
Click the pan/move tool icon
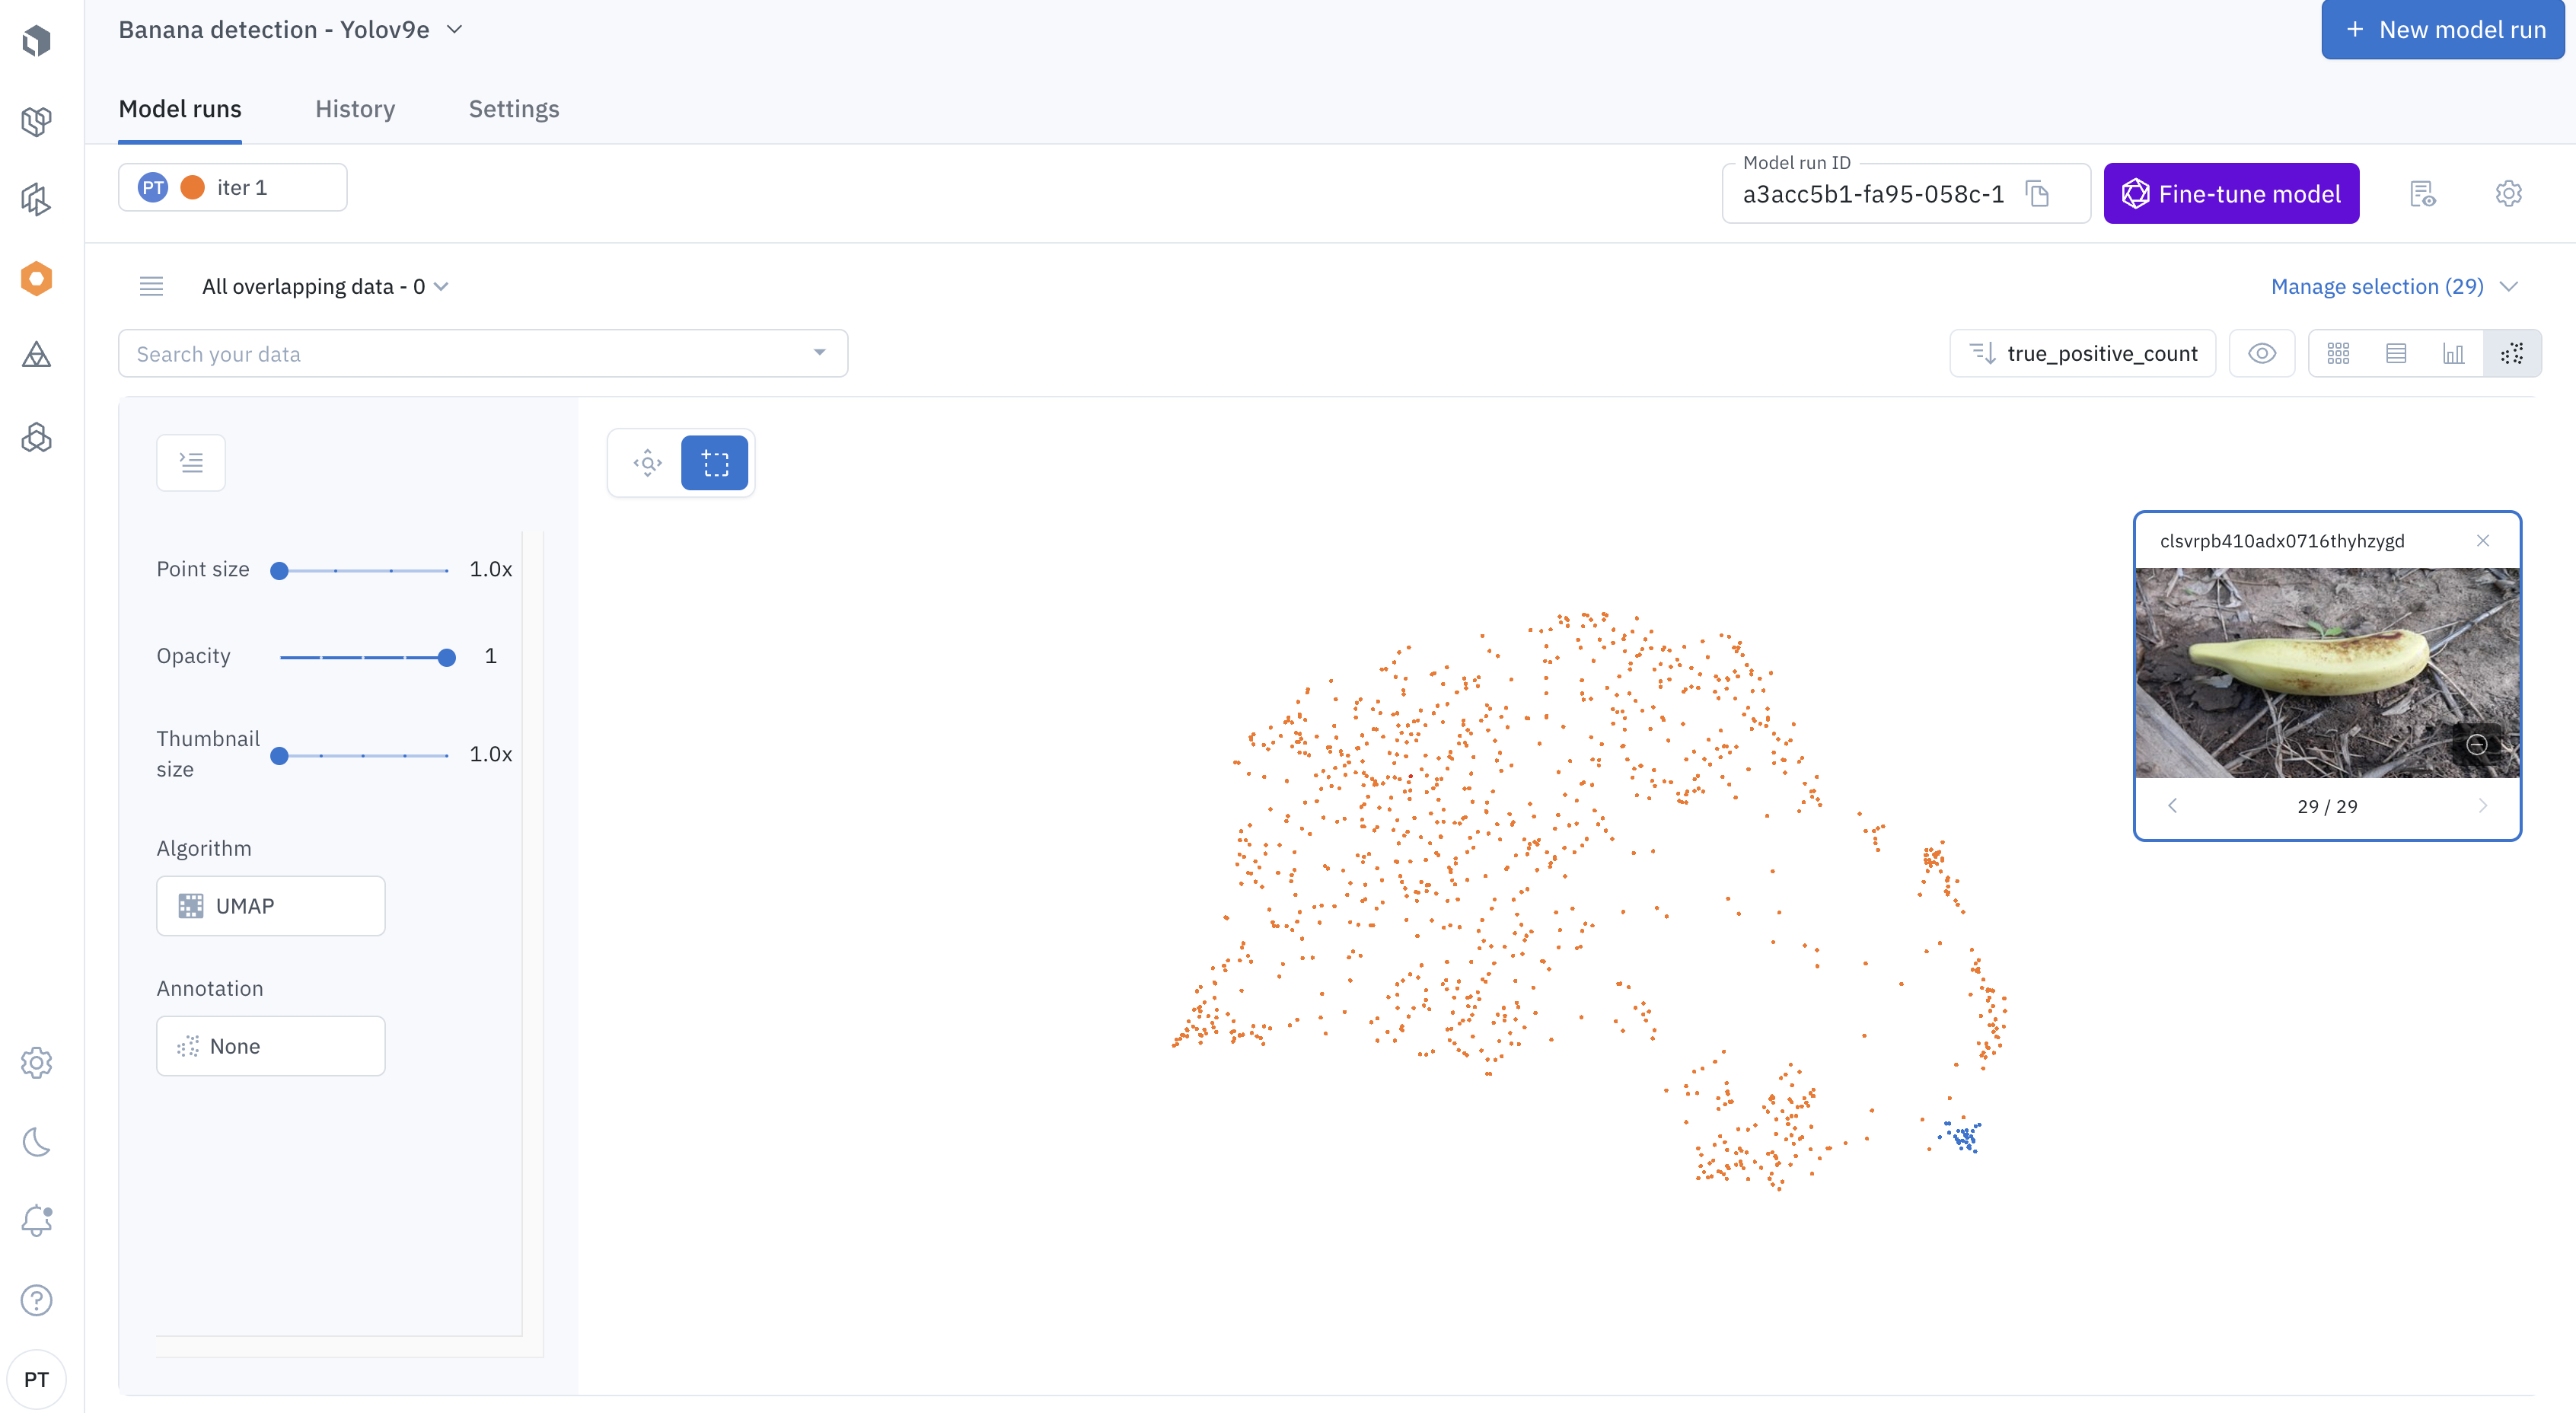[646, 461]
